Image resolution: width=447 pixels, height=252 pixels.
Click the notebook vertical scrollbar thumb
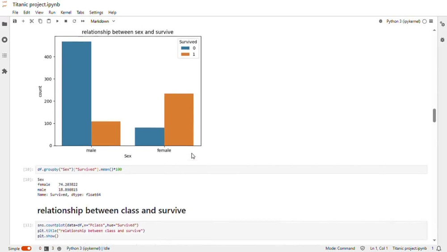point(434,115)
